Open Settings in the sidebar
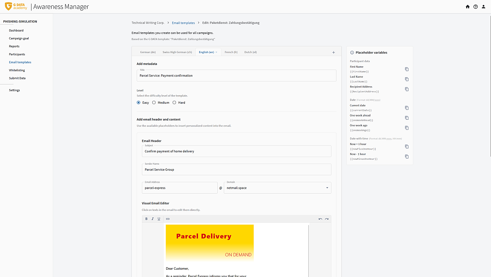The image size is (491, 277). point(14,90)
